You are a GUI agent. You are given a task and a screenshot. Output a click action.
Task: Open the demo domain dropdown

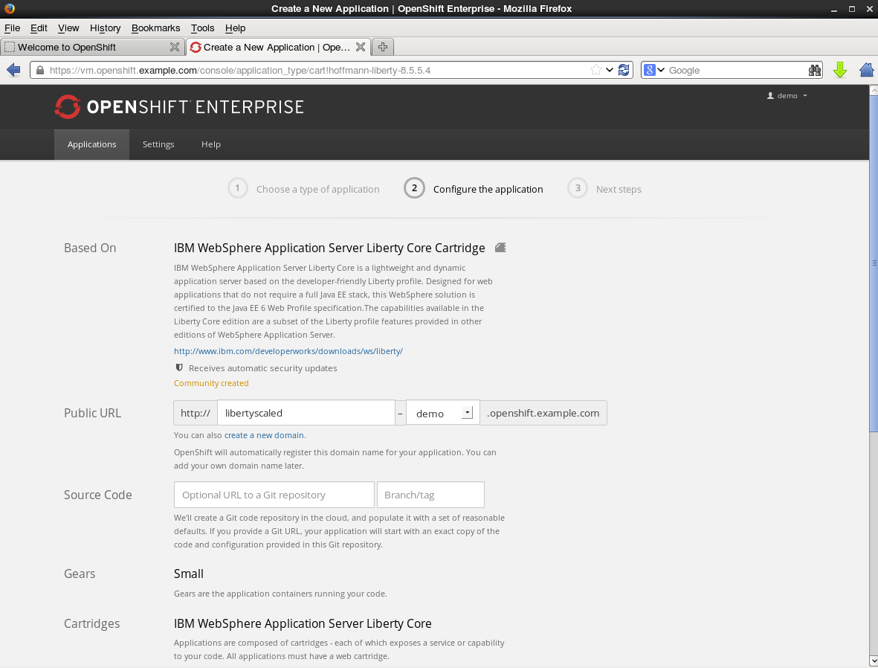tap(442, 413)
